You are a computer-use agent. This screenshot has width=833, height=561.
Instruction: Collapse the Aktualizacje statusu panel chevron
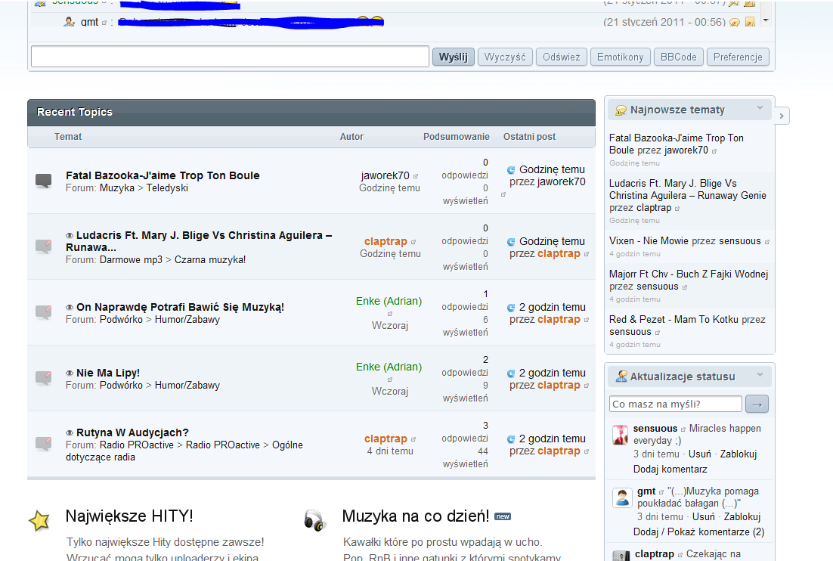click(x=760, y=375)
